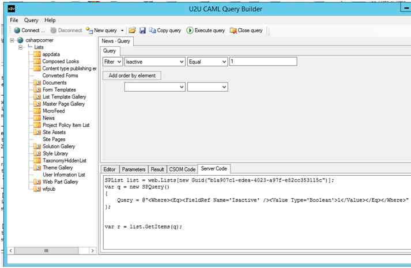Viewport: 411px width, 268px height.
Task: Click the tree horizontal scrollbar thumb
Action: tap(46, 251)
